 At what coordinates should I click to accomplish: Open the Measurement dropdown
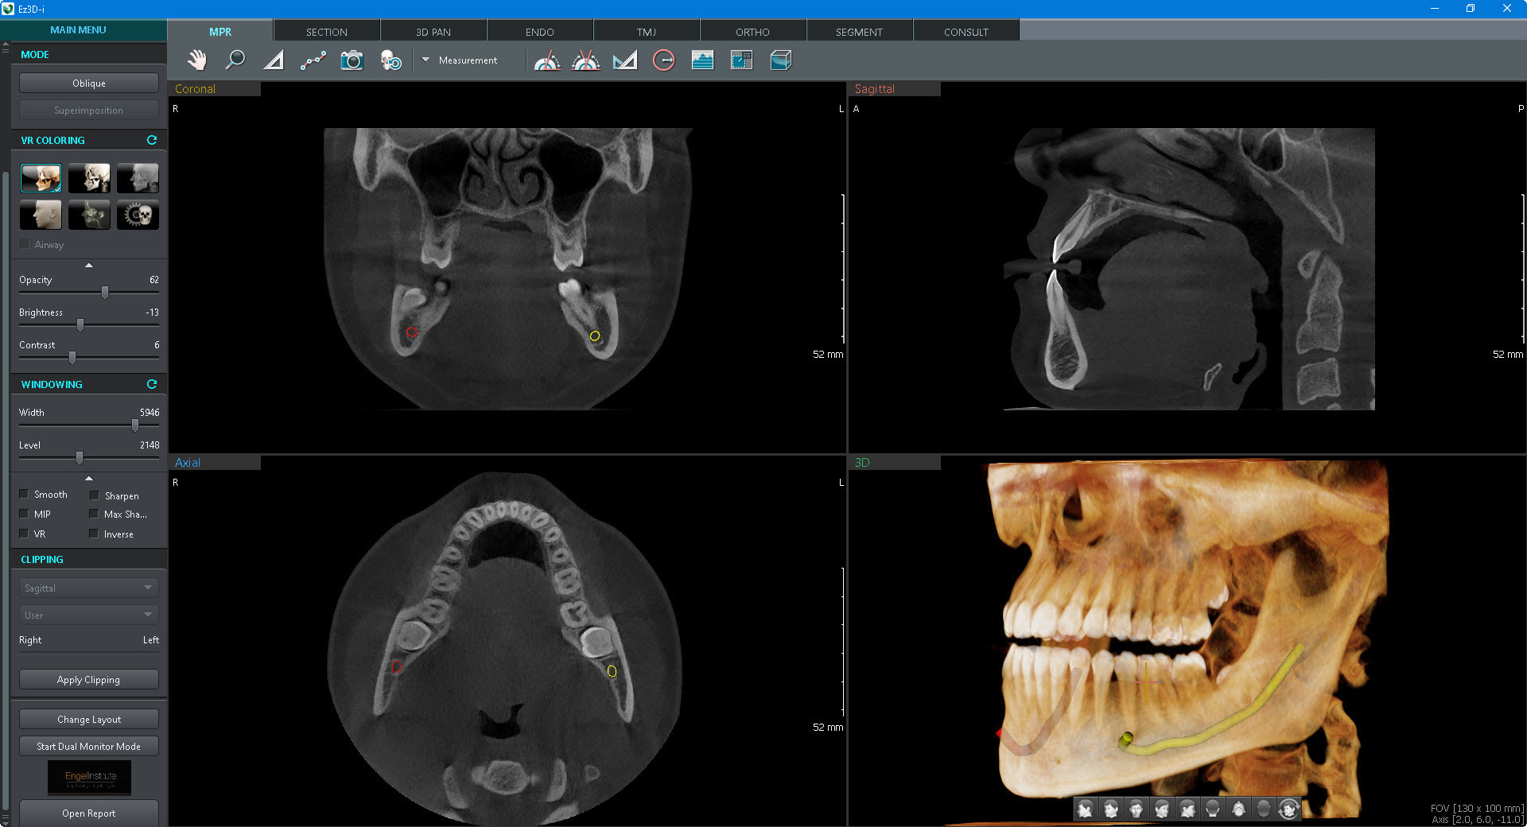pos(426,60)
